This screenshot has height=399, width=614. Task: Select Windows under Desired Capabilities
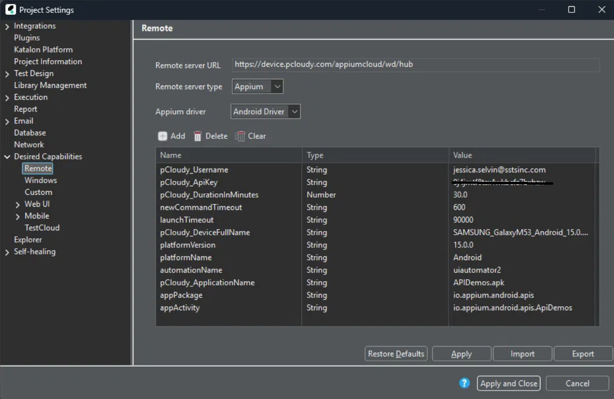(41, 180)
